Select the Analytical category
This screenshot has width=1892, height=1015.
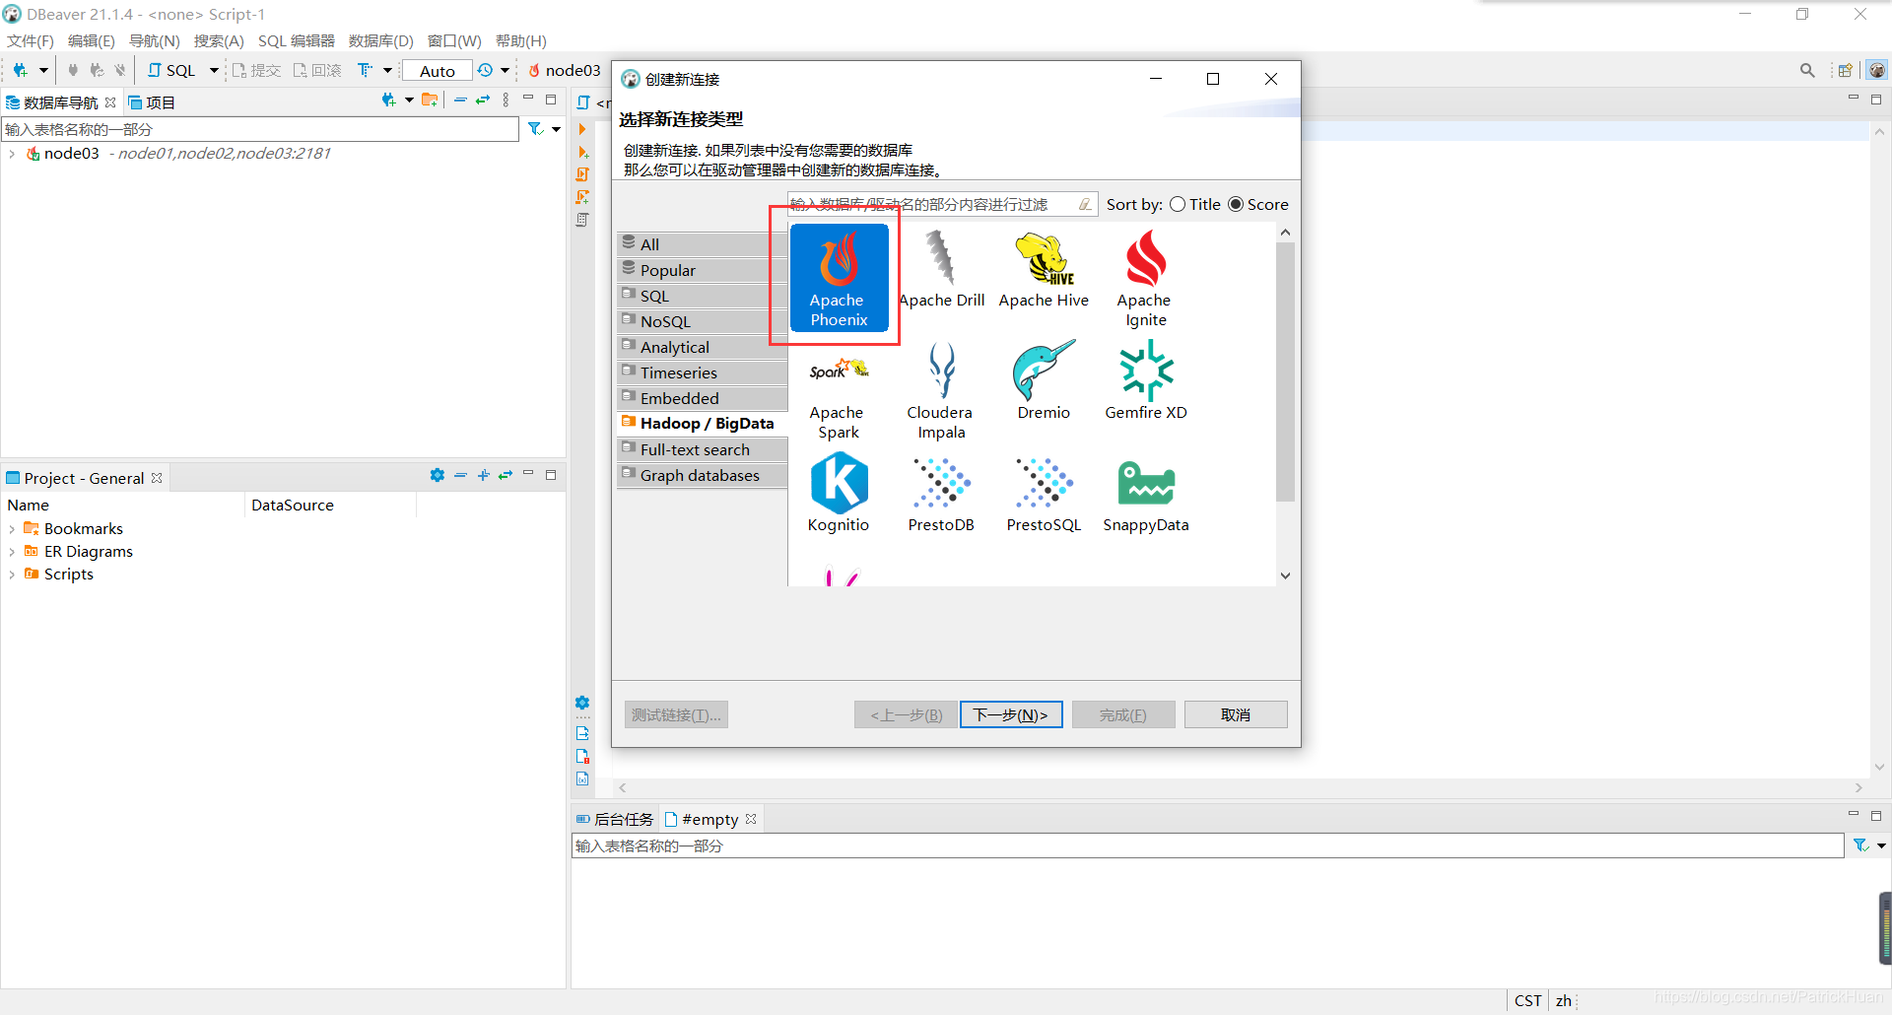pyautogui.click(x=704, y=347)
